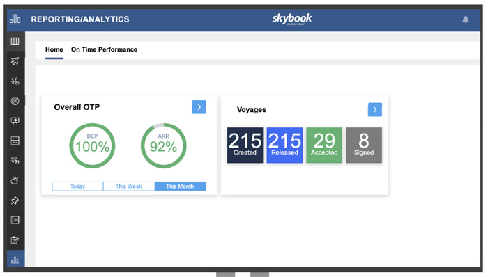Click the 215 Created voyages tile
This screenshot has height=277, width=488.
pyautogui.click(x=245, y=145)
